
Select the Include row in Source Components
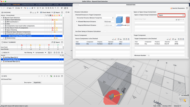pyautogui.click(x=103, y=44)
